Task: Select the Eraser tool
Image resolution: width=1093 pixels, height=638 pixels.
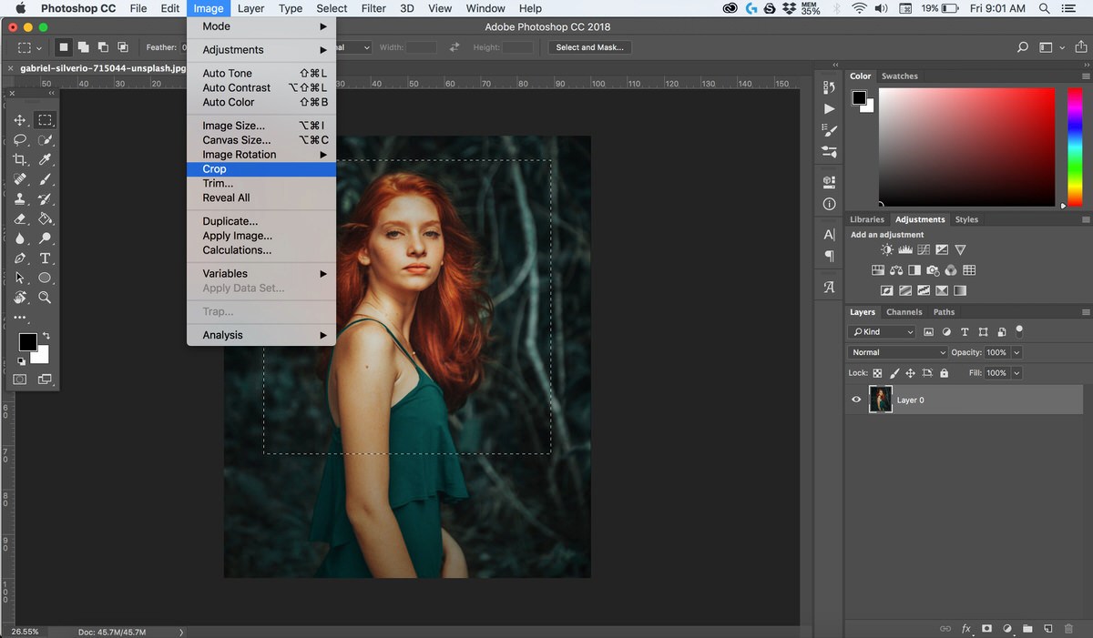Action: click(x=19, y=219)
